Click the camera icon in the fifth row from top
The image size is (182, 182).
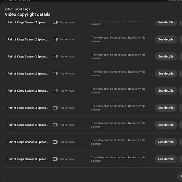pos(55,91)
